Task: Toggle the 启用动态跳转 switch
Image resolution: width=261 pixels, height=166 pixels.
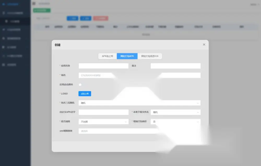Action: pos(80,85)
